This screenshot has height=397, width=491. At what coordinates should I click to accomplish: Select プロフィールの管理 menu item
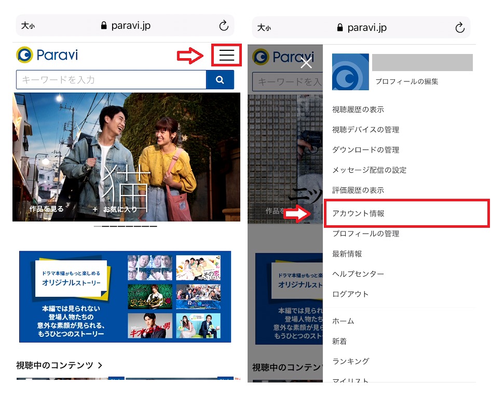365,234
